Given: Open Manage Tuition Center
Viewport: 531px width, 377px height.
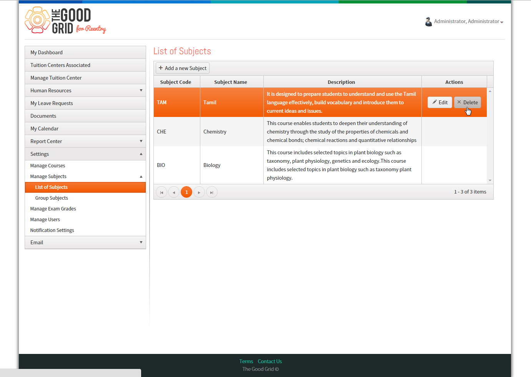Looking at the screenshot, I should click(x=85, y=78).
